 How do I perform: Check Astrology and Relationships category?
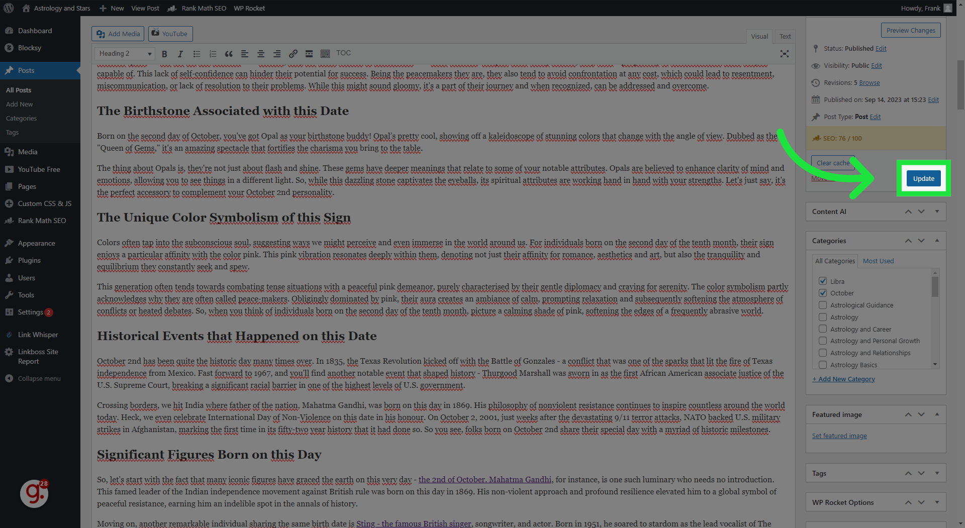point(823,353)
